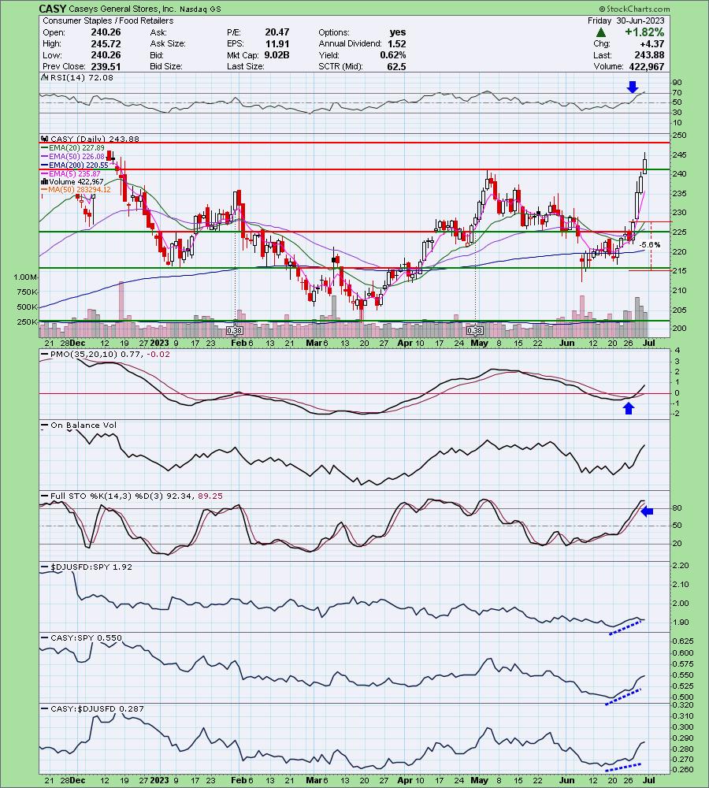Click the +1.82% percent change value
Viewport: 709px width, 788px height.
pos(644,32)
